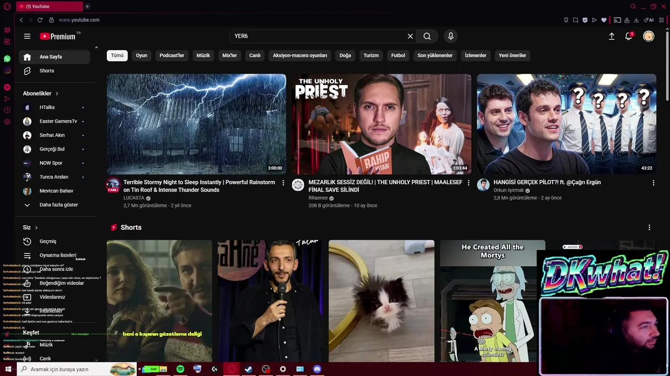Open LUCASTA channel link under video
670x376 pixels.
tap(133, 198)
